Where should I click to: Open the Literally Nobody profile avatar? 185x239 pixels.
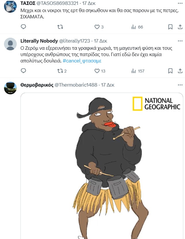click(10, 44)
